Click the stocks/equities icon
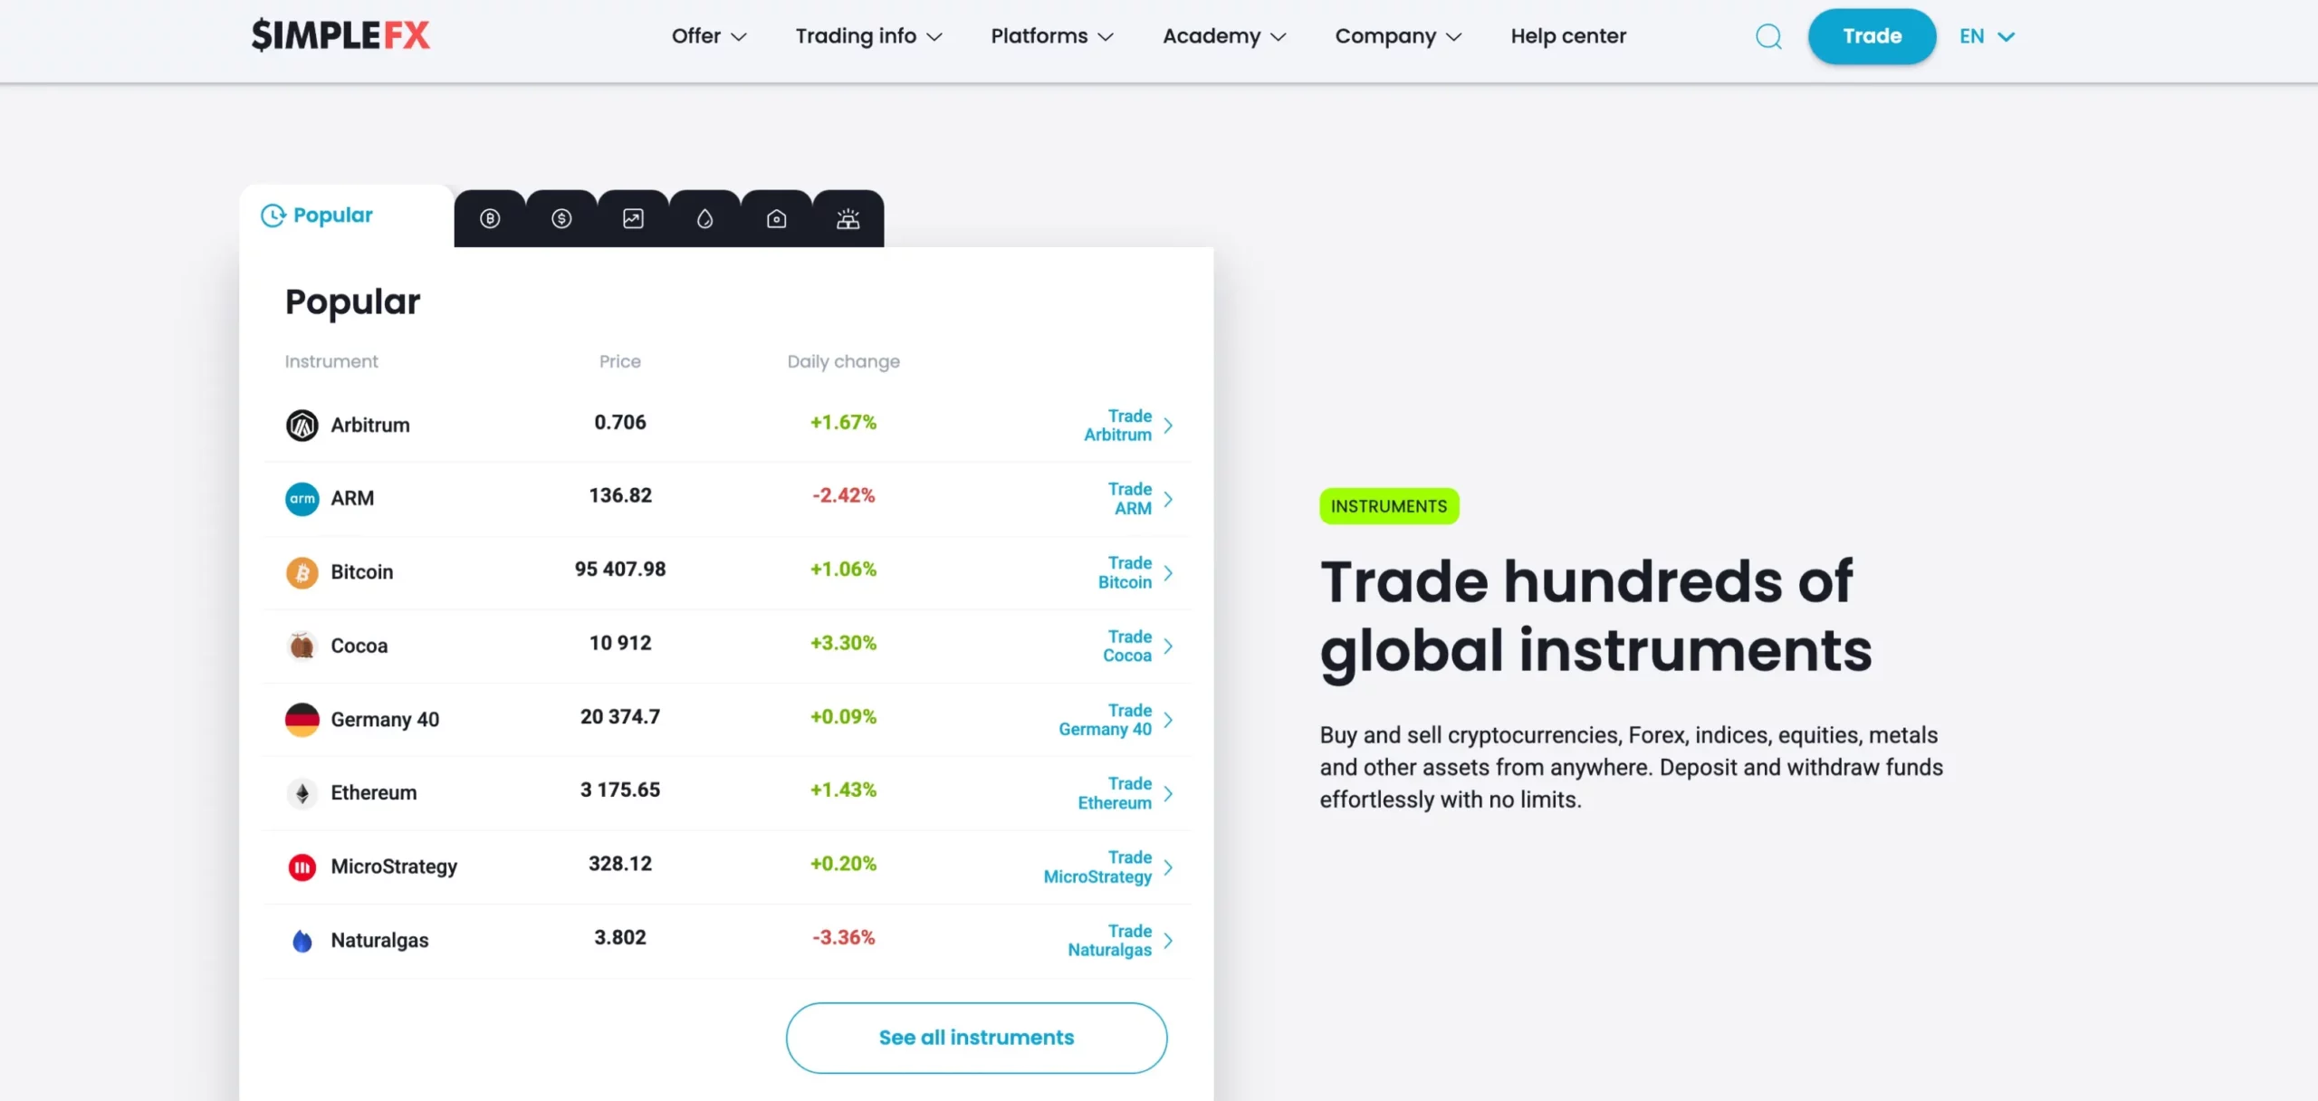The height and width of the screenshot is (1101, 2318). pos(633,217)
